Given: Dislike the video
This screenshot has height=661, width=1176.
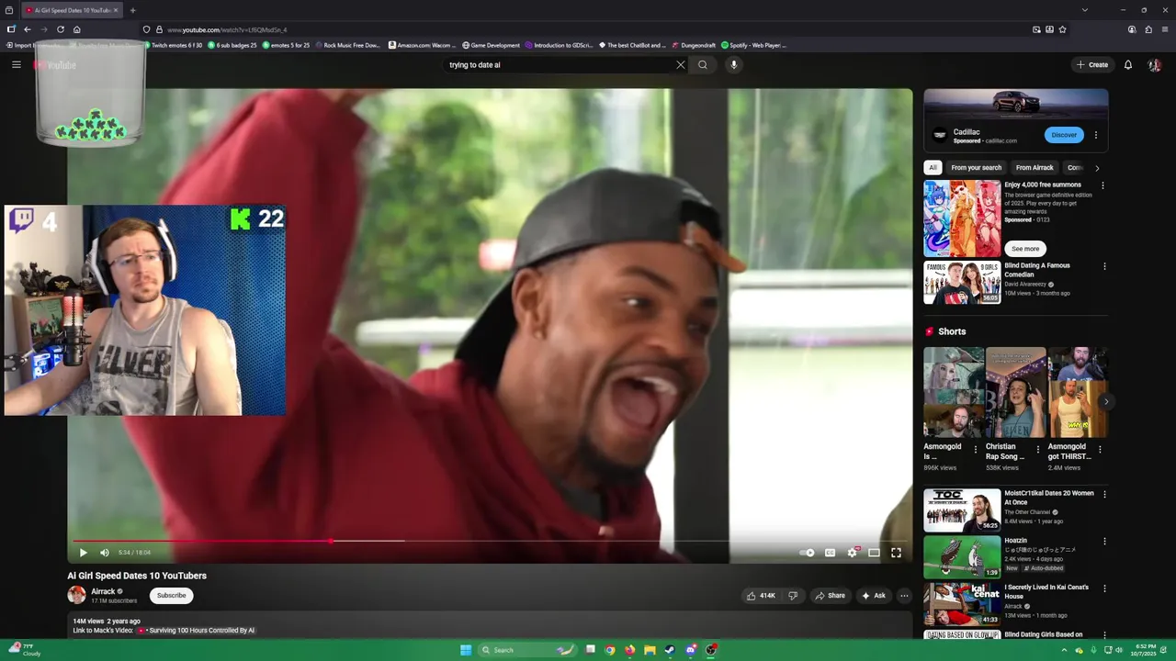Looking at the screenshot, I should pos(793,596).
